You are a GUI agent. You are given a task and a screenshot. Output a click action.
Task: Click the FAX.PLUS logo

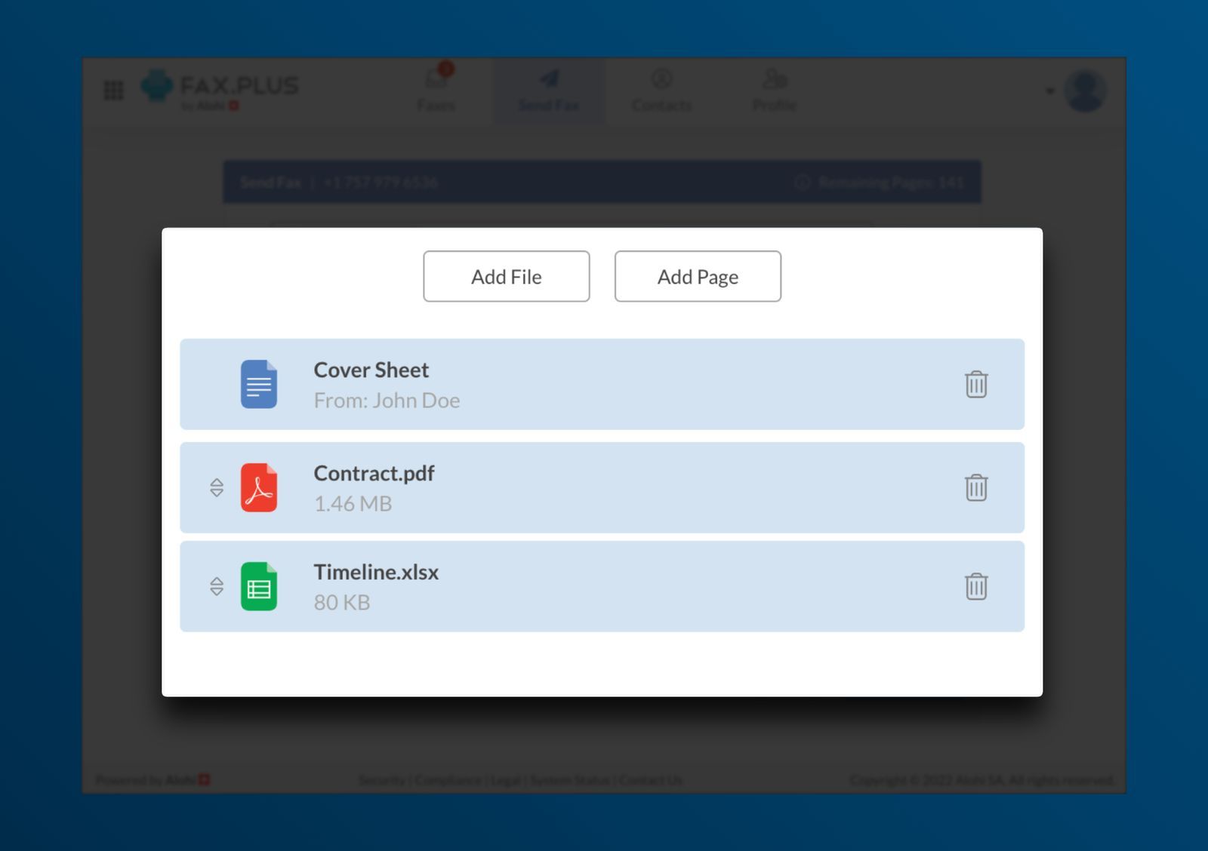219,87
